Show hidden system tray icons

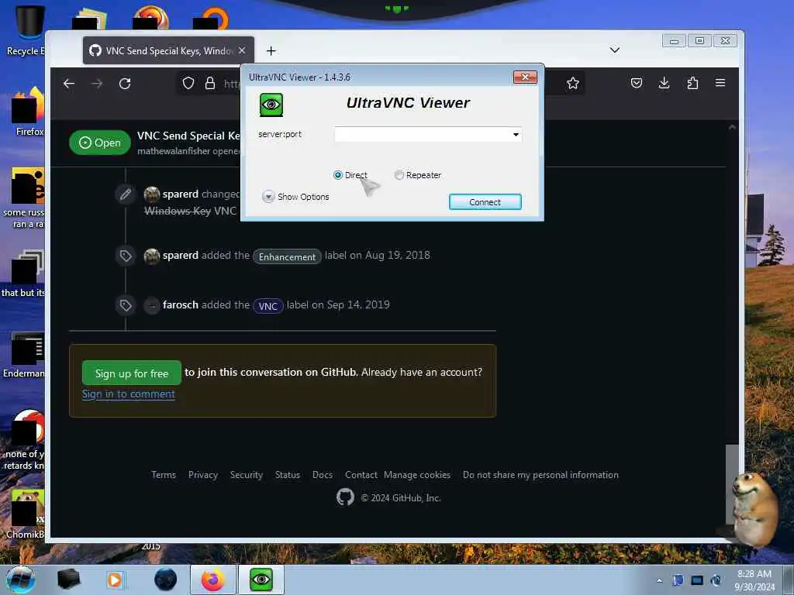point(659,580)
